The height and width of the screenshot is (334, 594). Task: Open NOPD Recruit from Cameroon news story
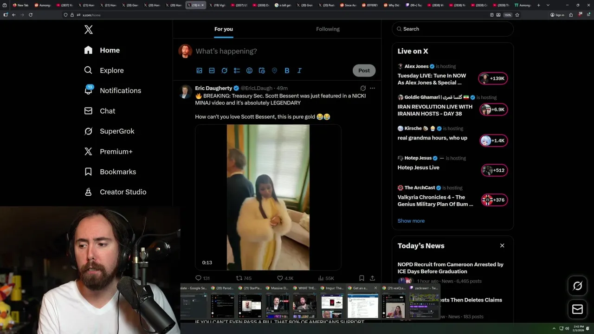point(451,268)
